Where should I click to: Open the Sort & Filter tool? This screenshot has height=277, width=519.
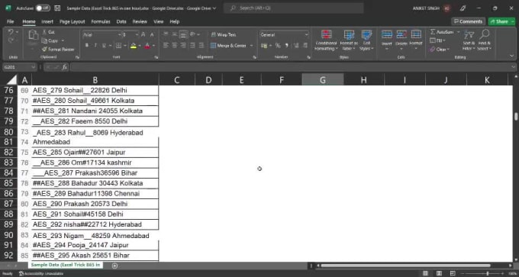[469, 40]
